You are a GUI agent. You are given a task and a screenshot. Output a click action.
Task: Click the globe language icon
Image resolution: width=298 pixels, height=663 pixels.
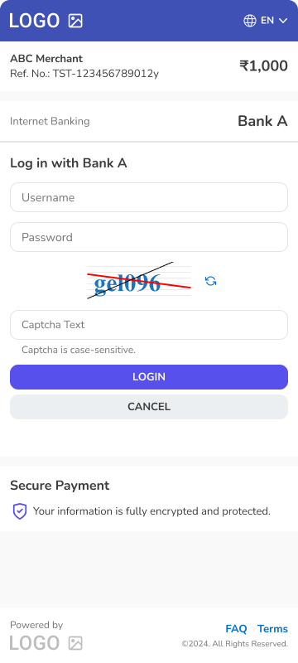[250, 21]
